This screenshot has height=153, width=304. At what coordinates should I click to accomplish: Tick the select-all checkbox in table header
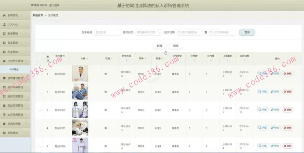point(40,58)
